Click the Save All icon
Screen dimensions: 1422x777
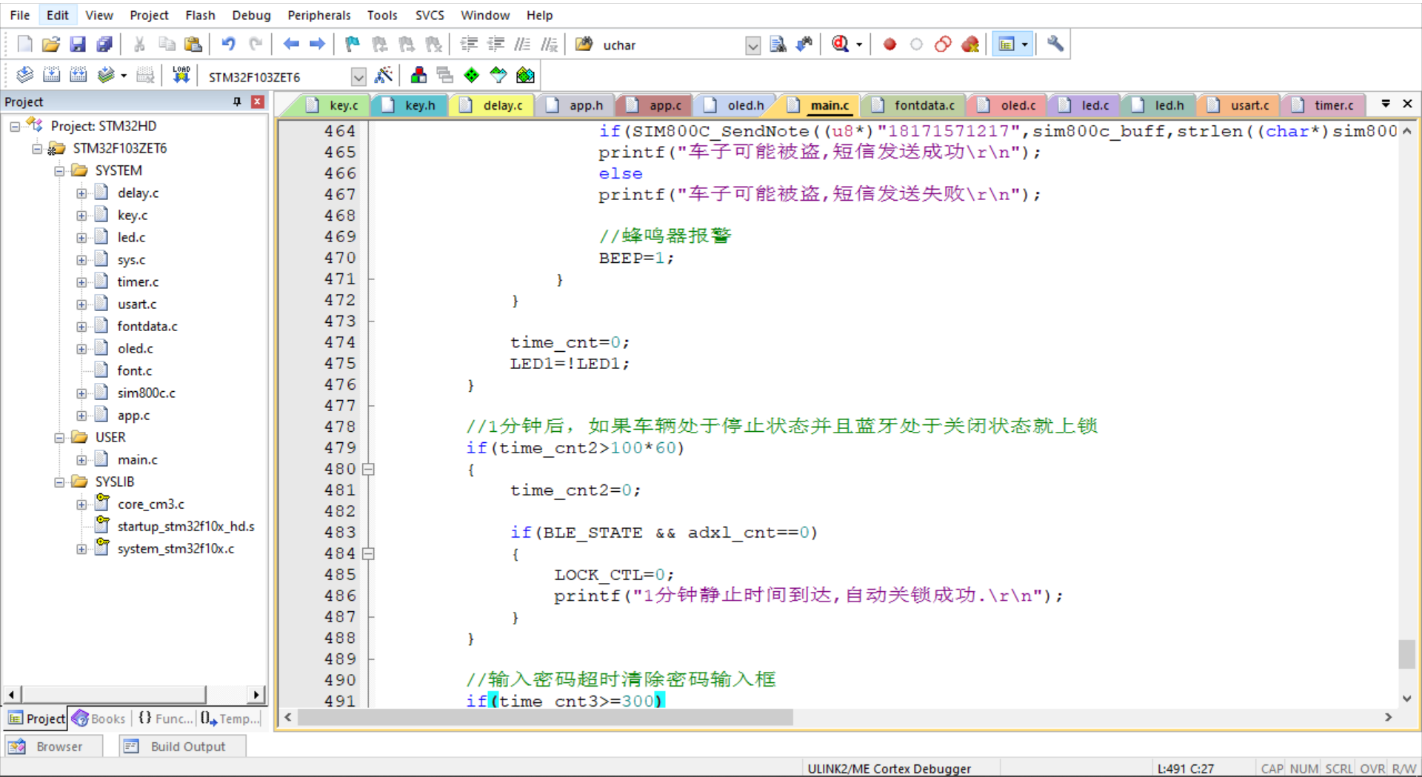104,44
